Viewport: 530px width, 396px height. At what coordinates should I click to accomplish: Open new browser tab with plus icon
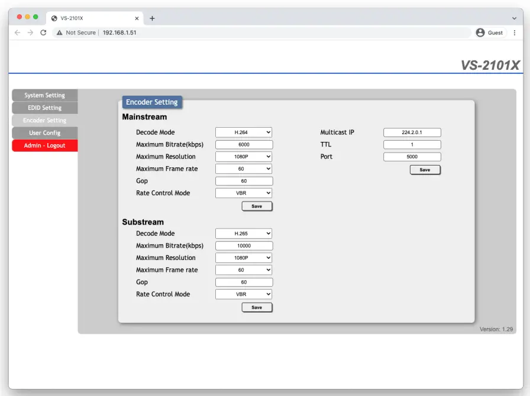tap(152, 18)
